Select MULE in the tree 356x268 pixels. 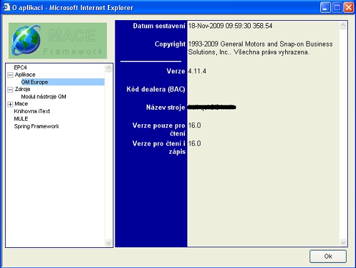pyautogui.click(x=21, y=119)
